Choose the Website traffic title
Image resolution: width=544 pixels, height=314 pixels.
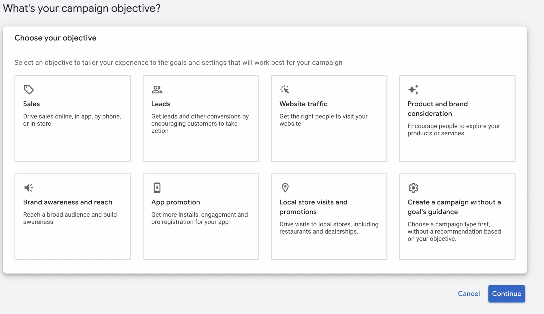(303, 104)
